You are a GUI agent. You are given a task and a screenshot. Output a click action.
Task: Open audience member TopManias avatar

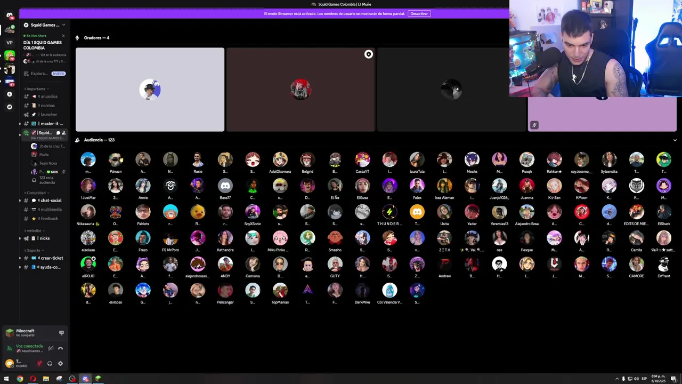tap(280, 291)
